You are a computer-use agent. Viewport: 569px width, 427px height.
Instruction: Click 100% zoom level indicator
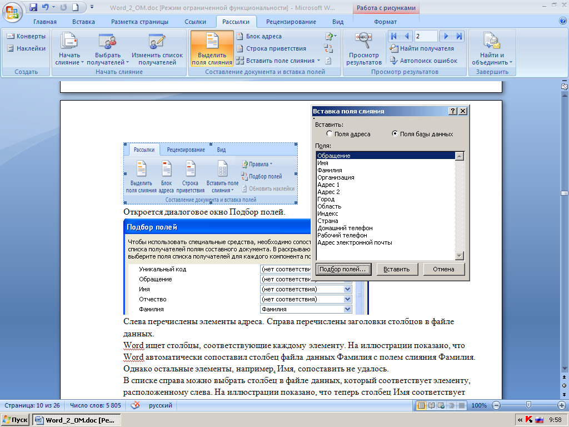click(x=478, y=405)
